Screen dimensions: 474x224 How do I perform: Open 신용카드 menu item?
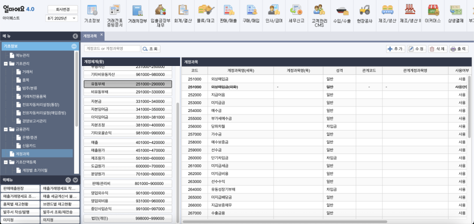[29, 146]
